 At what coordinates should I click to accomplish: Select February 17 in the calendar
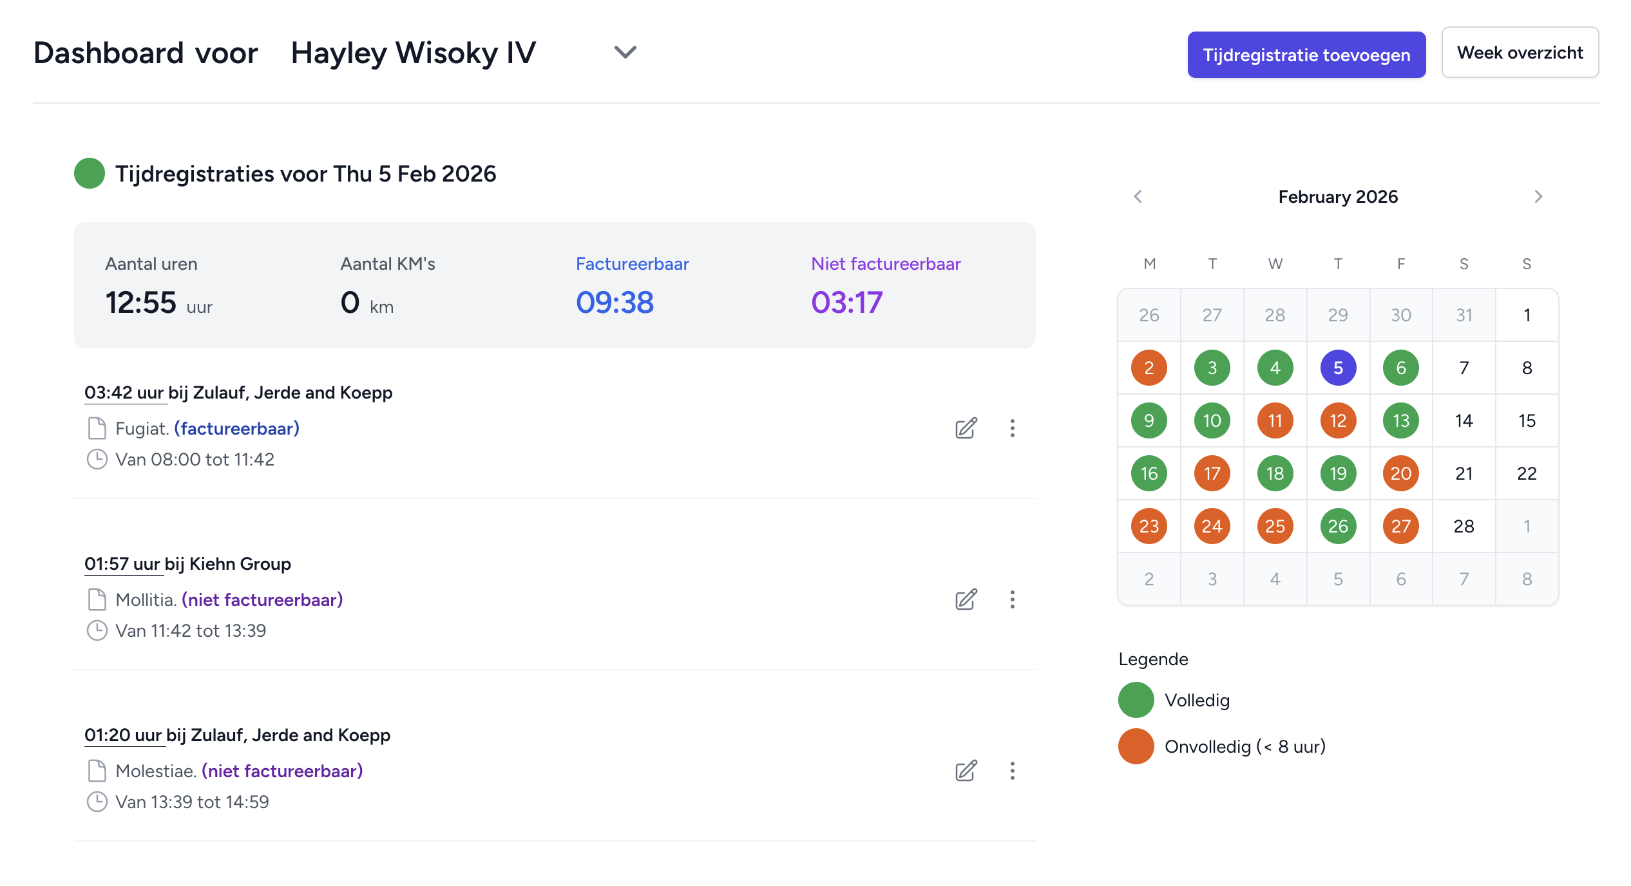point(1212,473)
